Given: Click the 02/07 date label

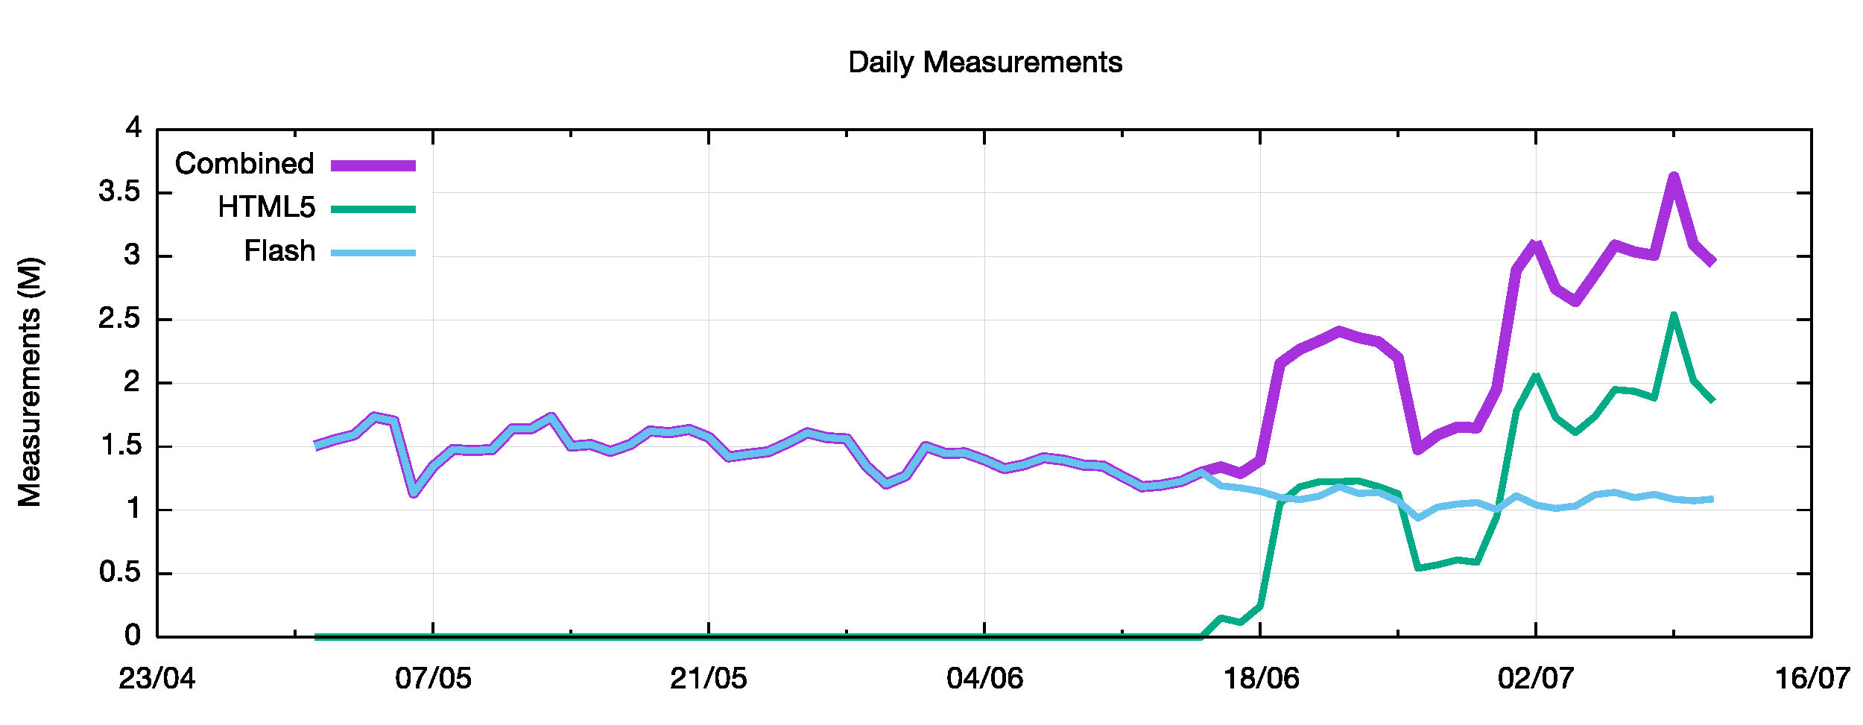Looking at the screenshot, I should [1536, 679].
